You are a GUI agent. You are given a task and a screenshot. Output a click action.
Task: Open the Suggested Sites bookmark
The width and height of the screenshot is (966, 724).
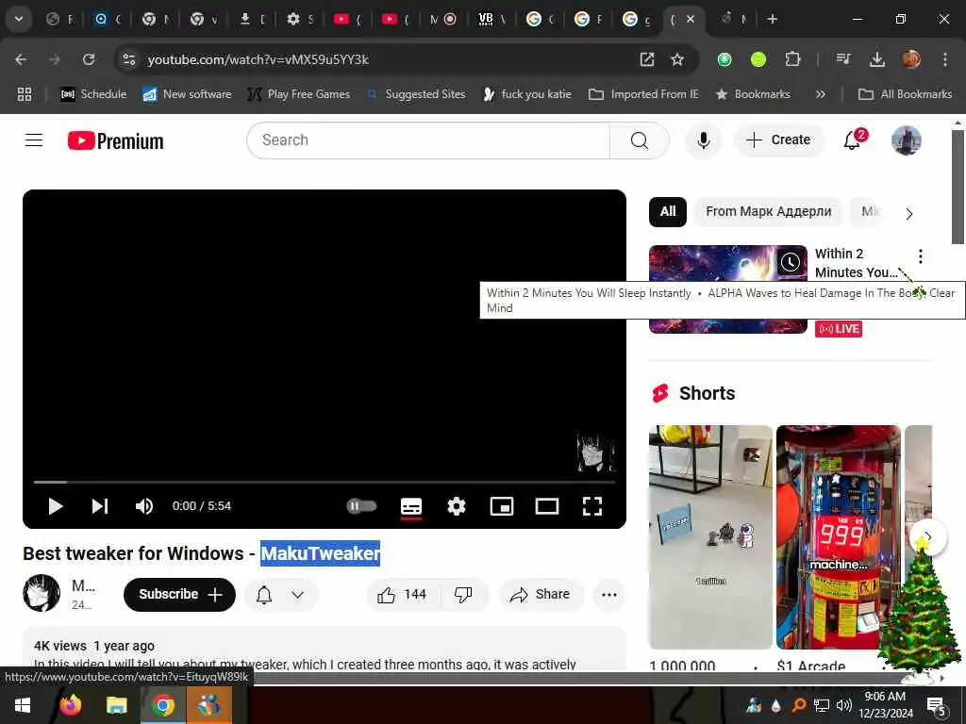pyautogui.click(x=416, y=94)
